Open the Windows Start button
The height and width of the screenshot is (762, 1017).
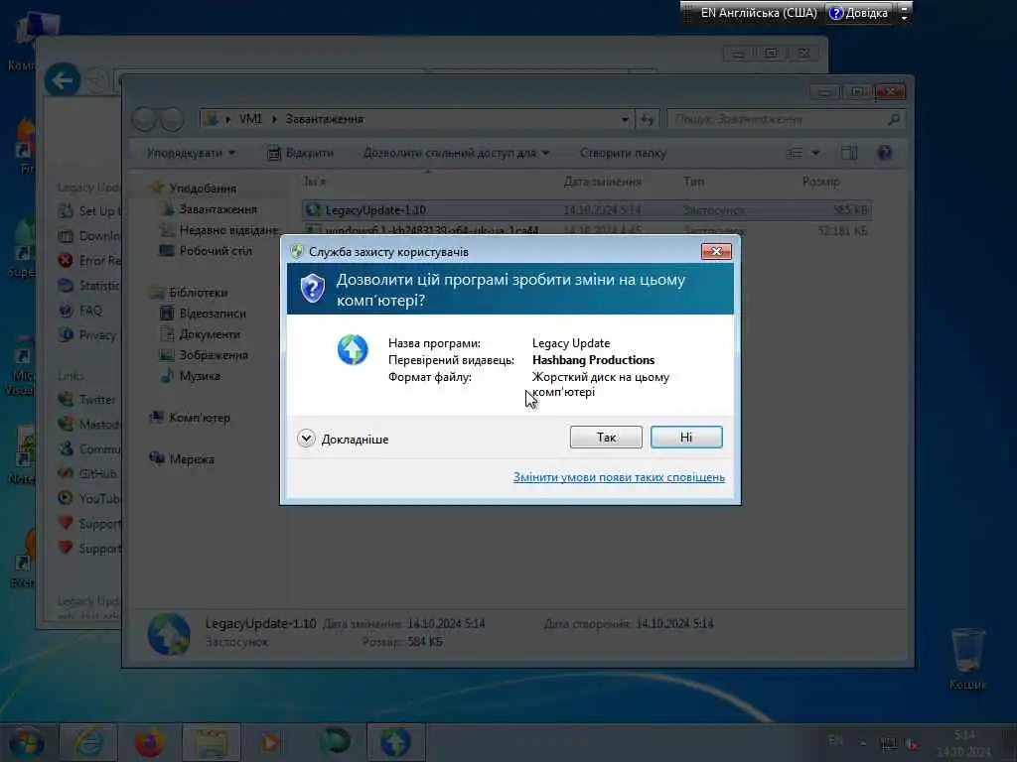pos(26,742)
